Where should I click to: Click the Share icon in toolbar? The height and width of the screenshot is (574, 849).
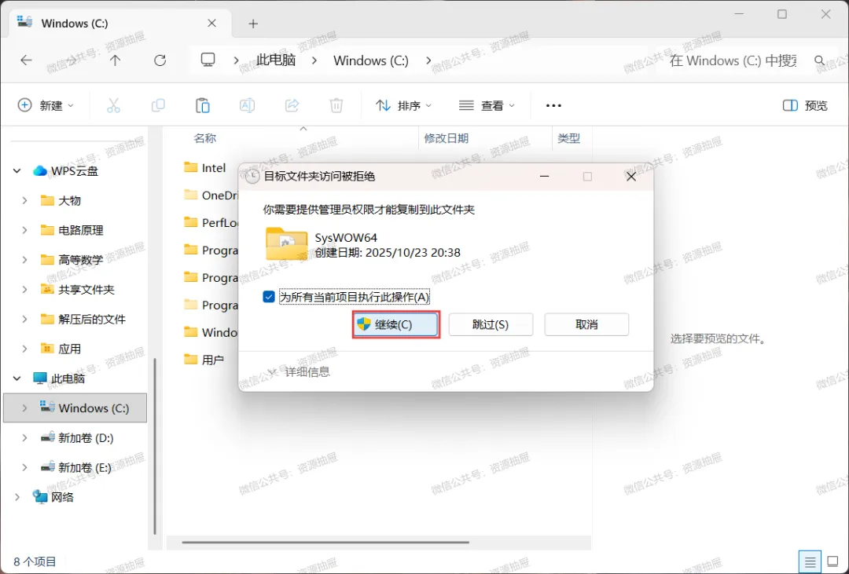292,105
